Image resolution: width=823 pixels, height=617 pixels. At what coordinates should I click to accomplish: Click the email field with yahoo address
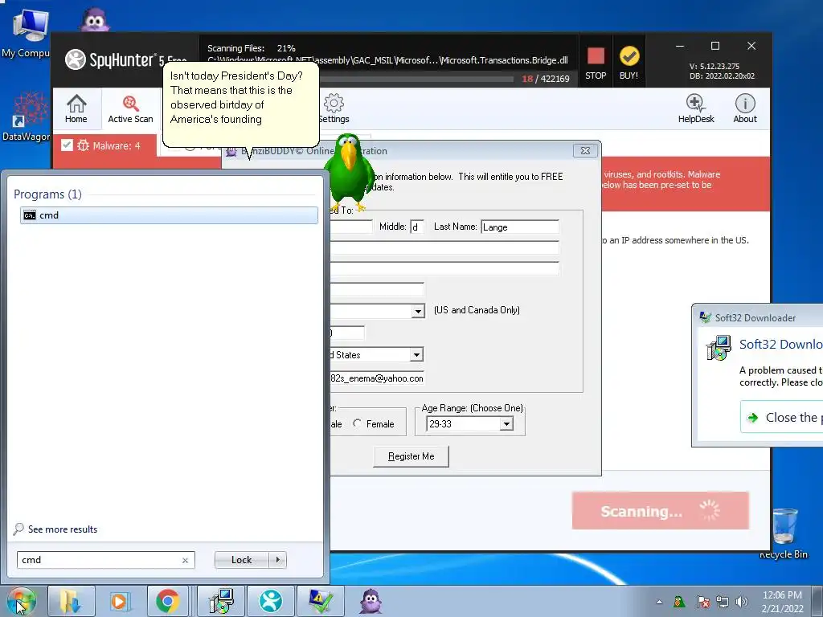[377, 378]
